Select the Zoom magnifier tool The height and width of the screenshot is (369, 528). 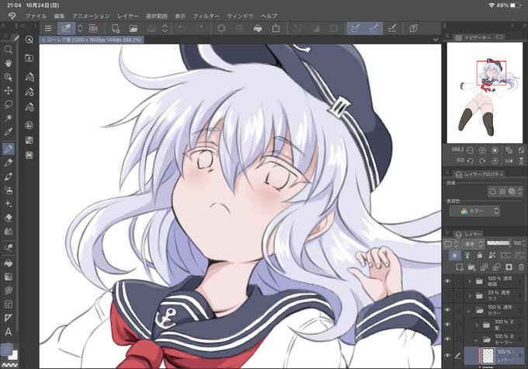tap(9, 50)
